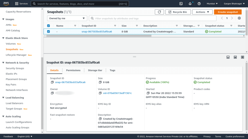
Task: Grab the split panel resize handle
Action: click(x=134, y=57)
